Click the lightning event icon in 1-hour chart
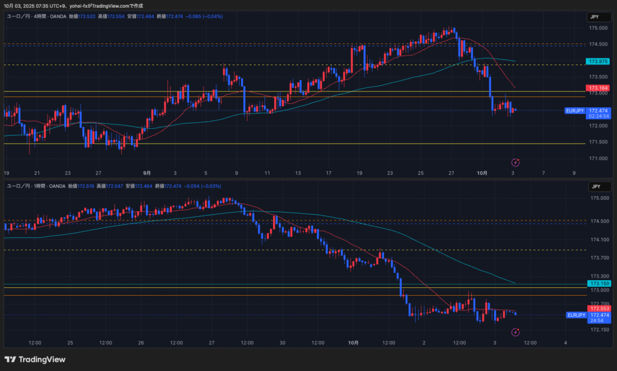Viewport: 617px width, 371px height. coord(516,332)
